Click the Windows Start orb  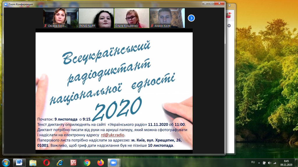tap(6, 163)
